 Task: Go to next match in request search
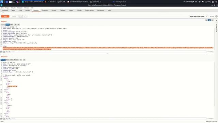(x=9, y=52)
